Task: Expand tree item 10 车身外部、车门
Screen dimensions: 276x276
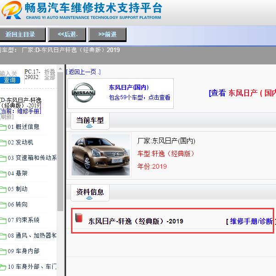Action: (x=32, y=267)
